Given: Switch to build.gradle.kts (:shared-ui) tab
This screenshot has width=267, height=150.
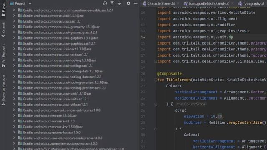Looking at the screenshot, I should point(209,3).
